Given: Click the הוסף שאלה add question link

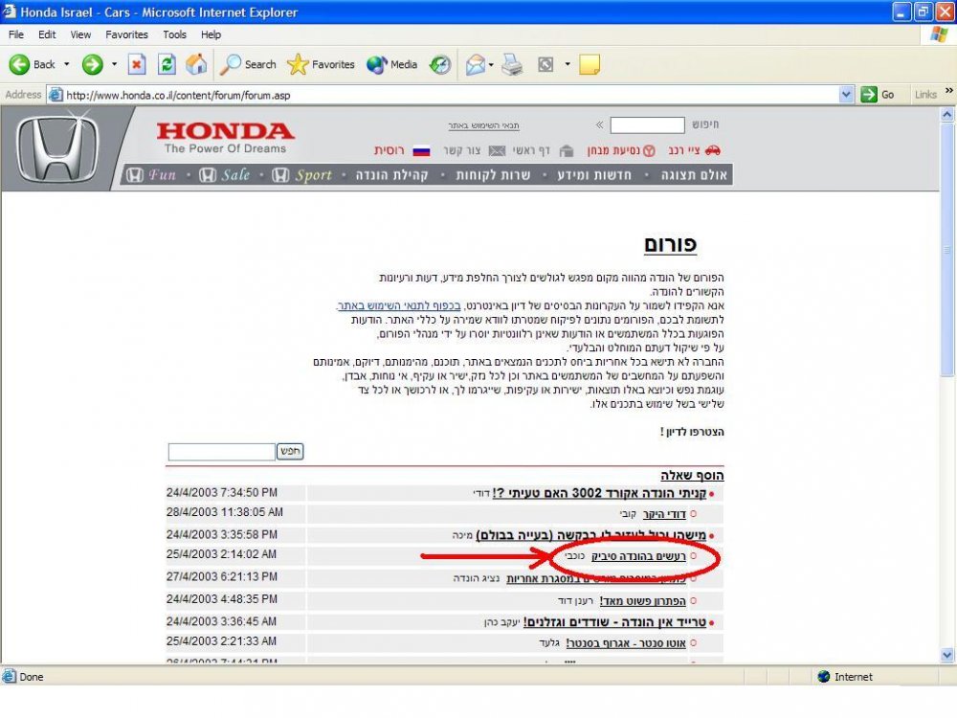Looking at the screenshot, I should coord(692,475).
